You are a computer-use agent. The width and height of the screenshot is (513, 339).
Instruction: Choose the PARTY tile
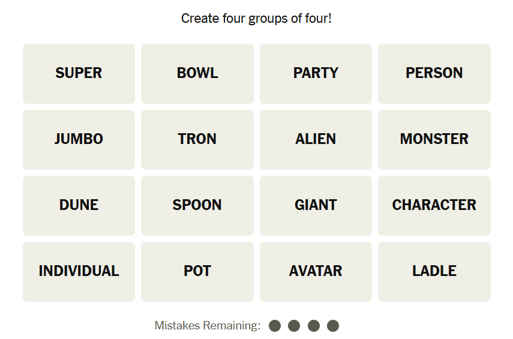point(316,73)
